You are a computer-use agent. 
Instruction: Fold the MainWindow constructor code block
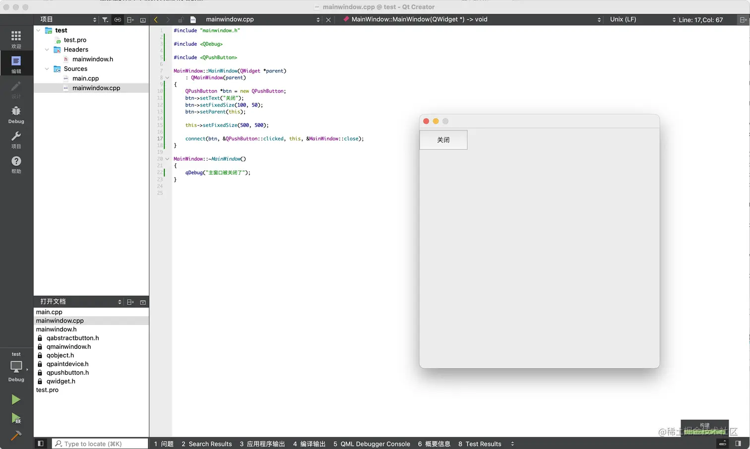167,78
